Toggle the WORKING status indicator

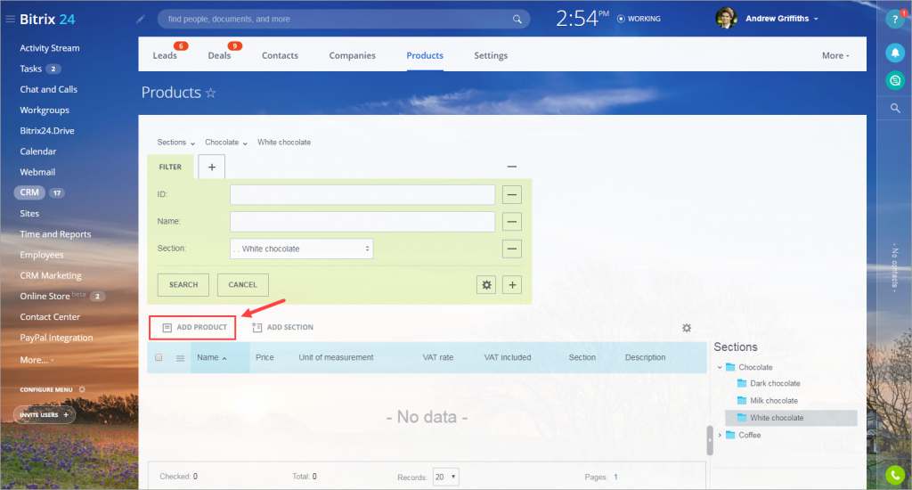(x=639, y=19)
